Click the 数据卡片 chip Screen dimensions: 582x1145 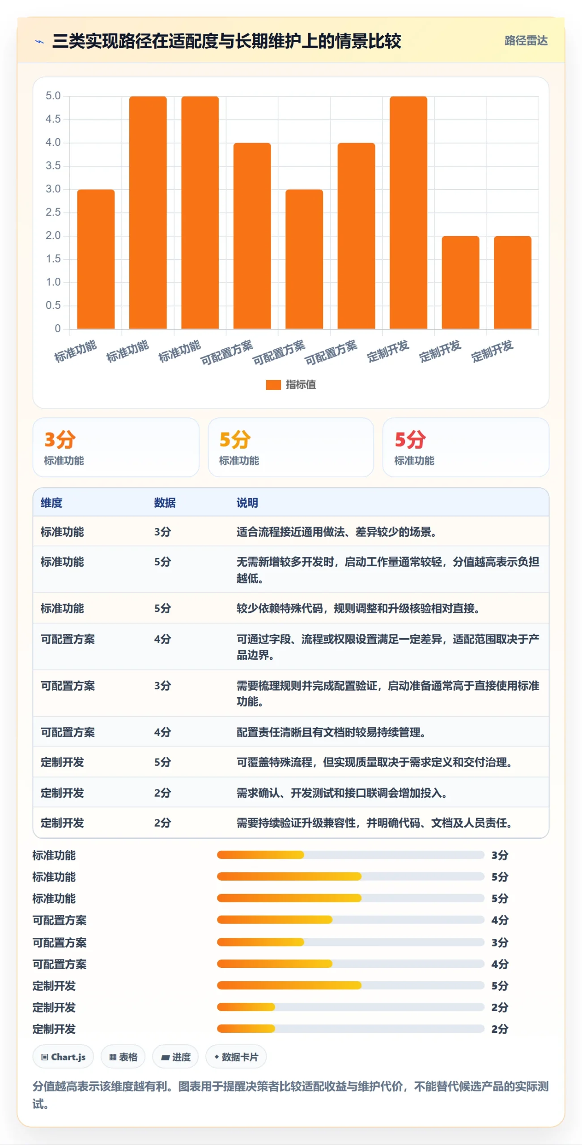pyautogui.click(x=236, y=1057)
